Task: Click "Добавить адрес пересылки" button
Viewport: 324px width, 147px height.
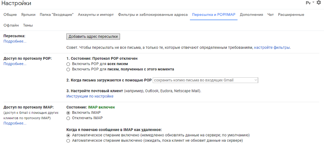Action: tap(93, 37)
